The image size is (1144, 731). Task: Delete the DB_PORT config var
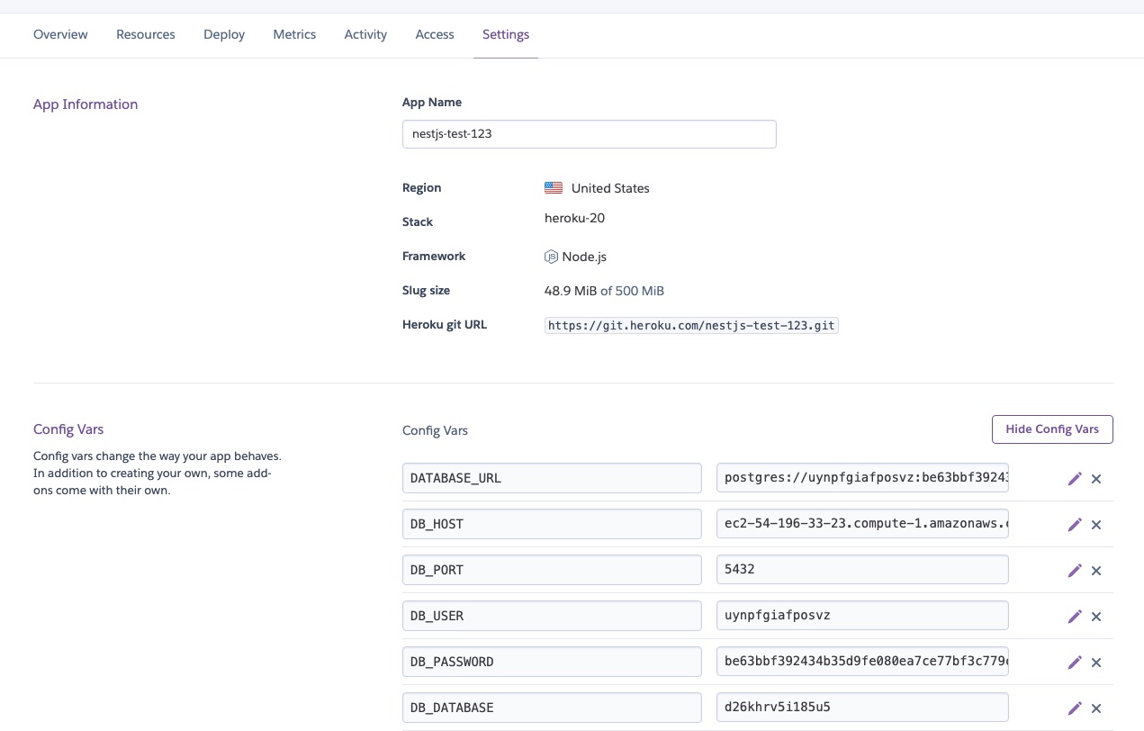(1096, 571)
